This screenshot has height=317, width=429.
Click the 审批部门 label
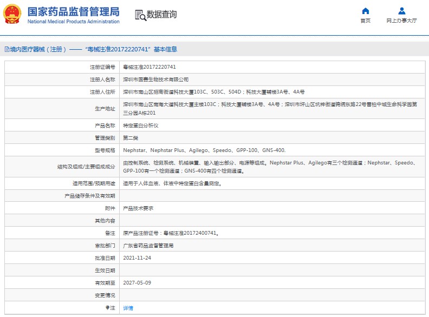105,246
